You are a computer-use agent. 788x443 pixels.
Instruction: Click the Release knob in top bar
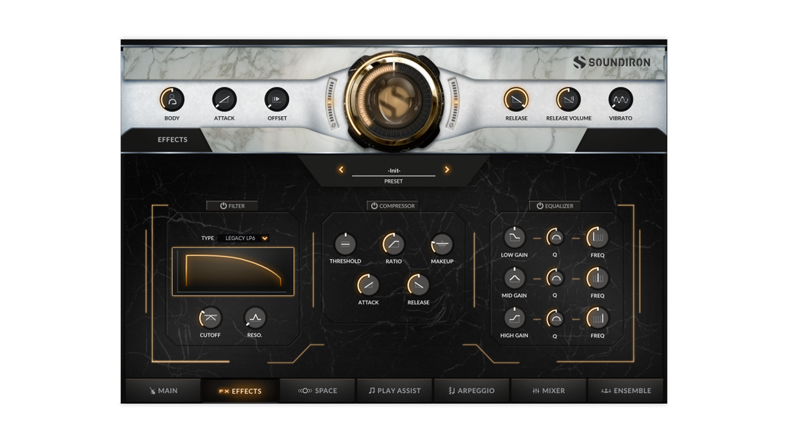click(x=516, y=100)
